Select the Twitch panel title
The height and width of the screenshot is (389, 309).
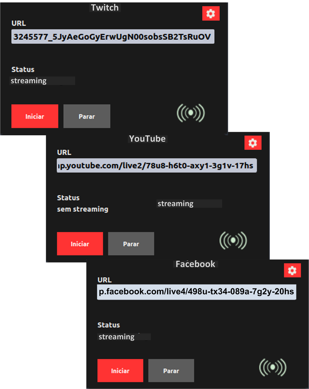point(105,8)
